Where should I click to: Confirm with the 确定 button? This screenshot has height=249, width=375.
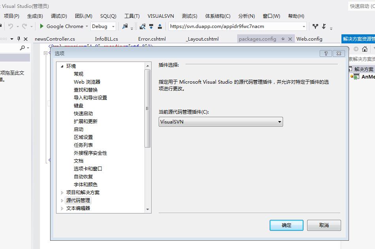287,225
